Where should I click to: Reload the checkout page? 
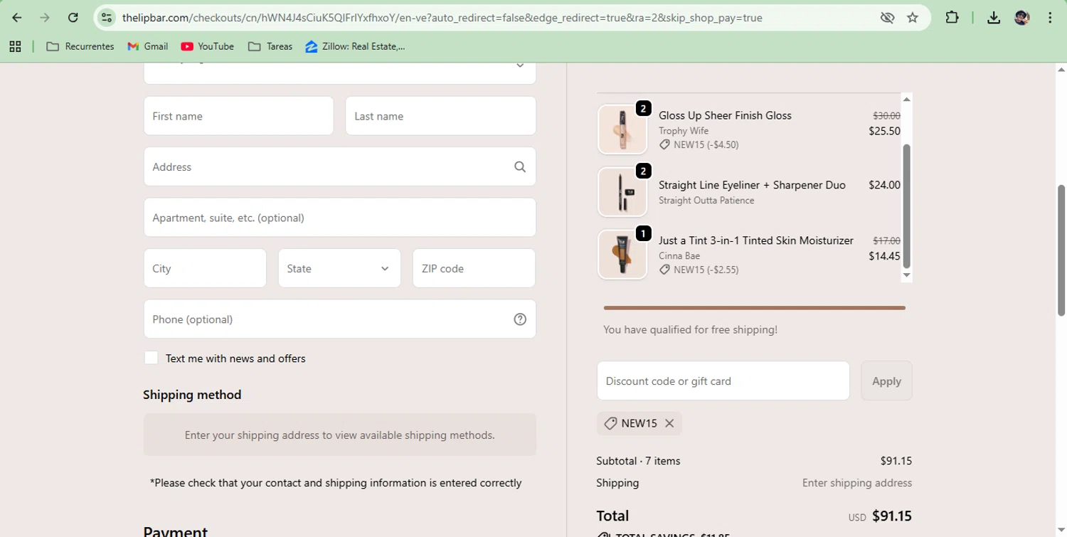tap(73, 18)
